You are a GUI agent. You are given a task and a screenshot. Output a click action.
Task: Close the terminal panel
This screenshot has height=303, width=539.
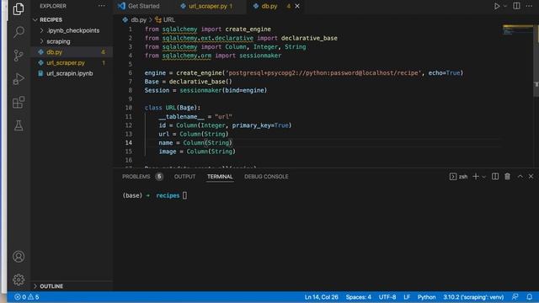(x=531, y=177)
